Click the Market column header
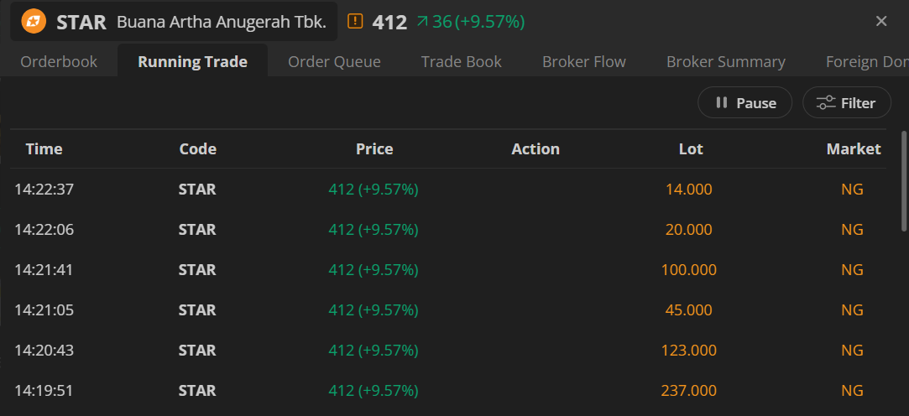This screenshot has width=909, height=416. tap(854, 149)
